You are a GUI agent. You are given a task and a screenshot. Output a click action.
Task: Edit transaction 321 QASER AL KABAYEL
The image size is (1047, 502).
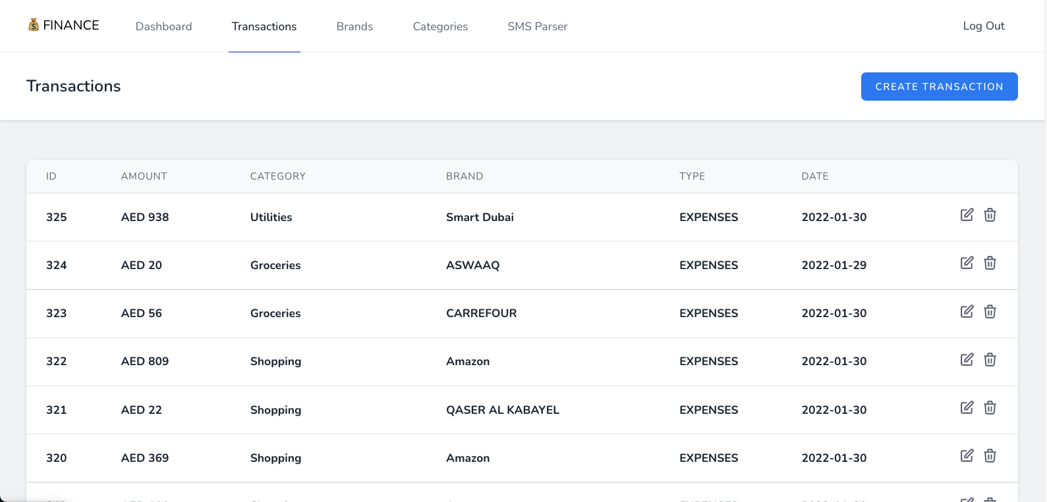(x=967, y=407)
